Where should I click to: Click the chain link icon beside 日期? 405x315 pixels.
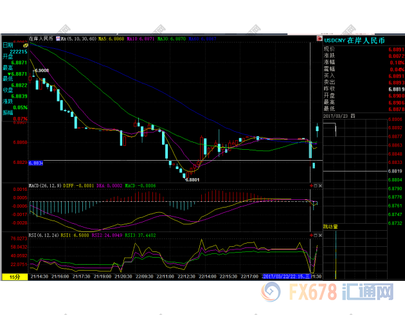(x=24, y=46)
